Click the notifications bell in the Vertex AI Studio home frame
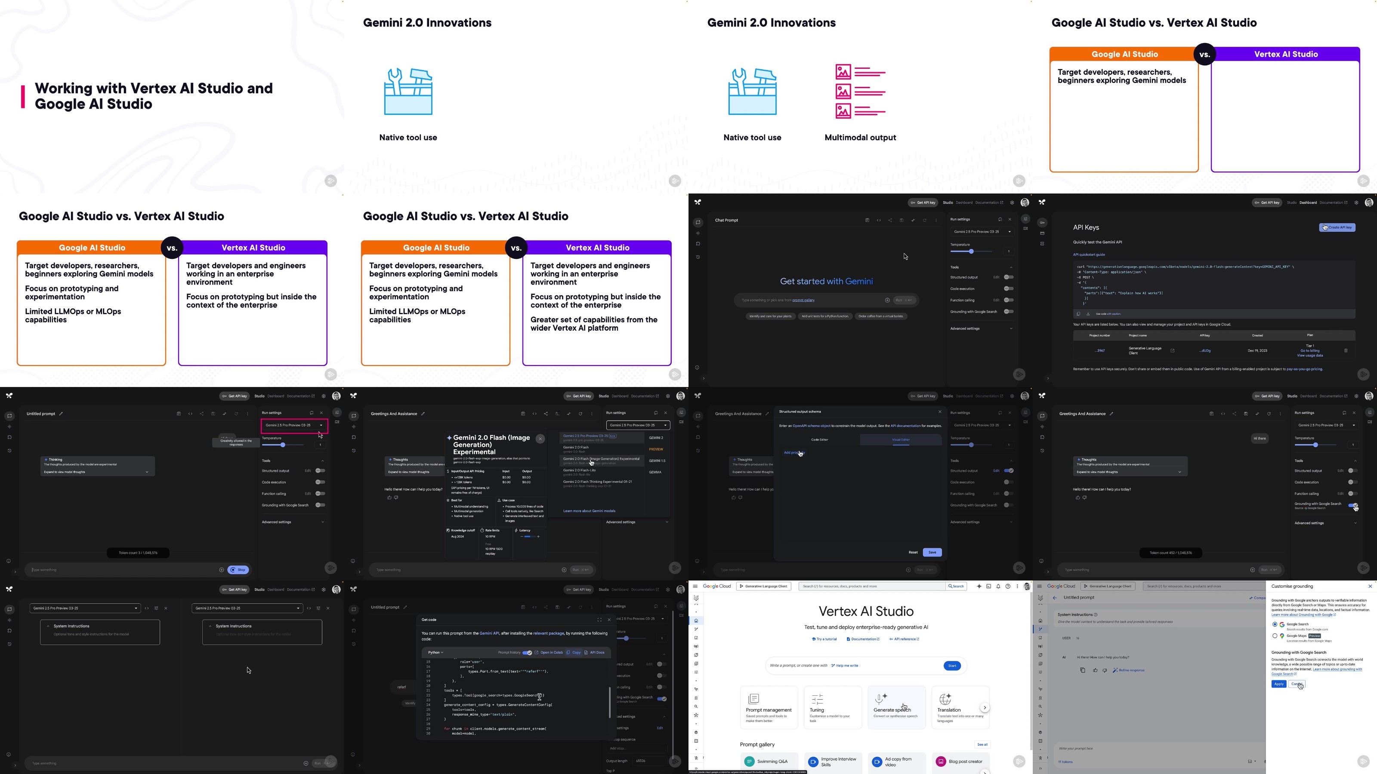Image resolution: width=1377 pixels, height=774 pixels. (998, 586)
